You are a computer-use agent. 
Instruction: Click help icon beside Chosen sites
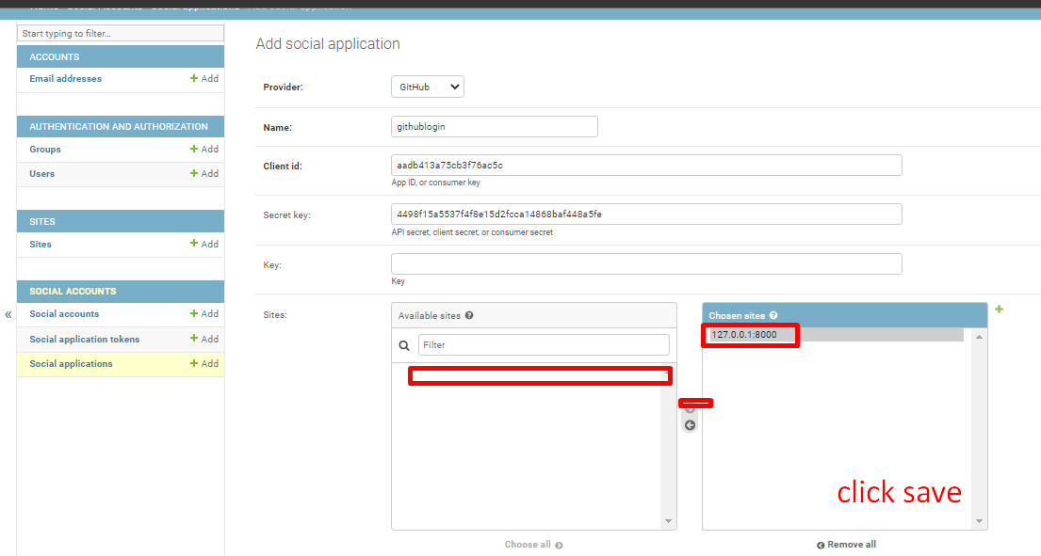[773, 316]
